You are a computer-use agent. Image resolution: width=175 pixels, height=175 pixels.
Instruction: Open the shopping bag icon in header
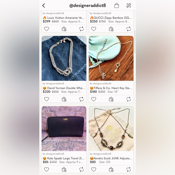pyautogui.click(x=116, y=5)
